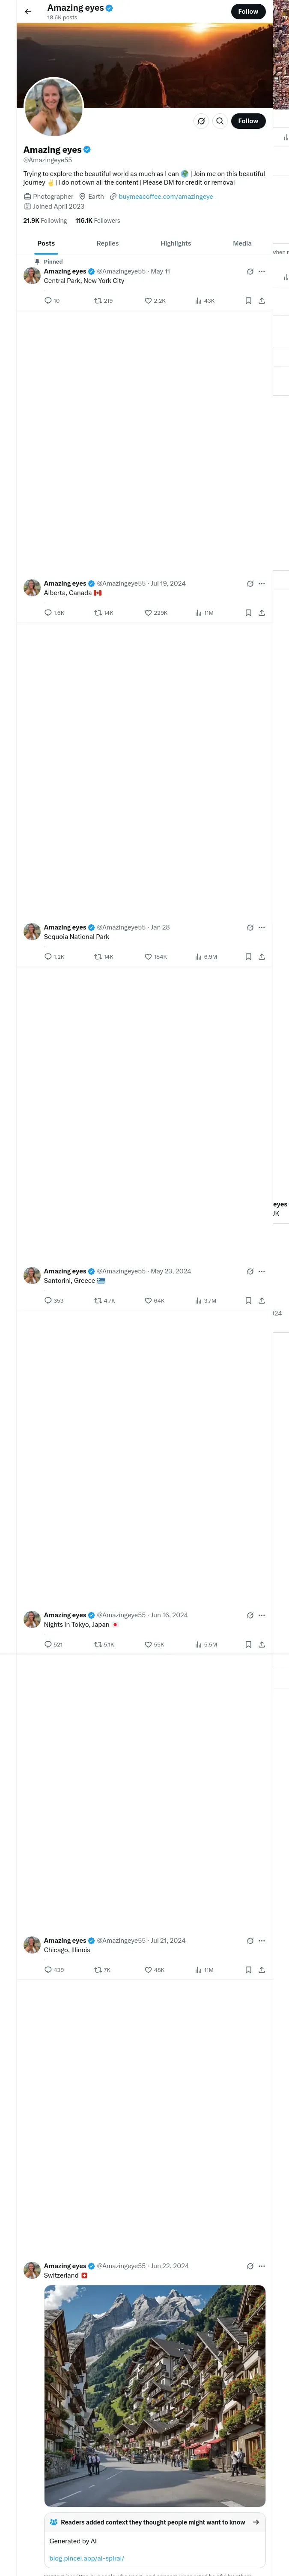Open buymeacoffee.com/amazingeye link
The width and height of the screenshot is (289, 2576).
pos(165,197)
